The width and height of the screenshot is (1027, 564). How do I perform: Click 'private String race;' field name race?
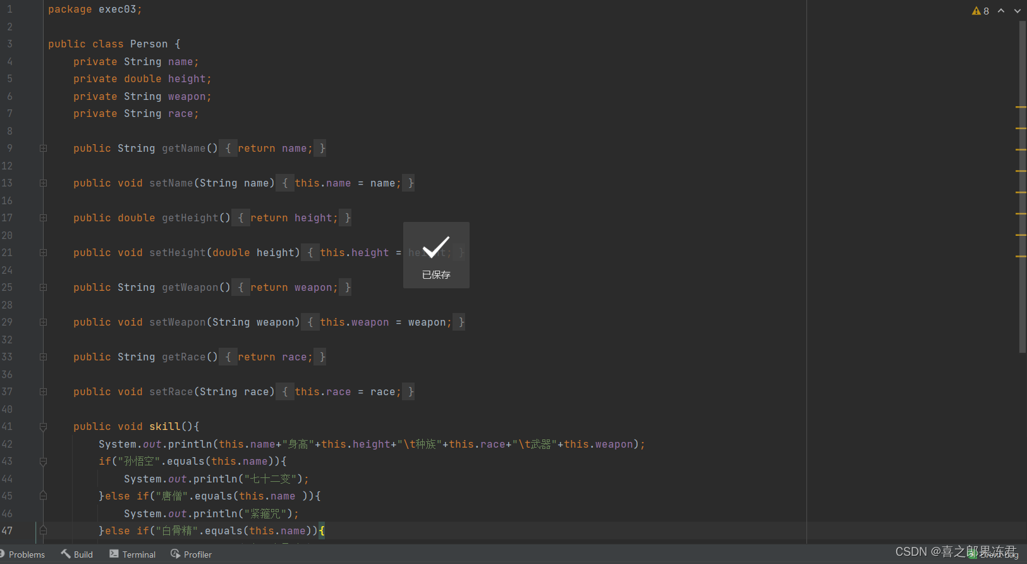(181, 114)
